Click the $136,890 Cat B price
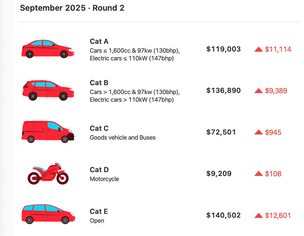The width and height of the screenshot is (304, 236). click(223, 90)
